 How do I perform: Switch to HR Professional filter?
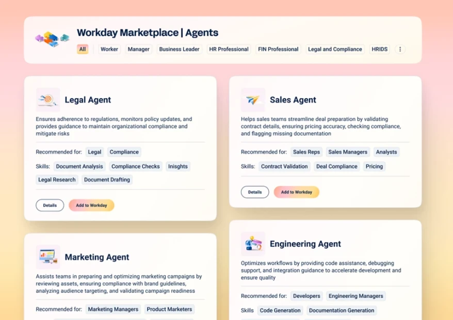pyautogui.click(x=229, y=50)
